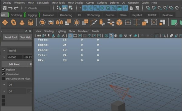Open the second Off dropdown beside 1.0 field
Screen dimensions: 182x111
point(17,91)
